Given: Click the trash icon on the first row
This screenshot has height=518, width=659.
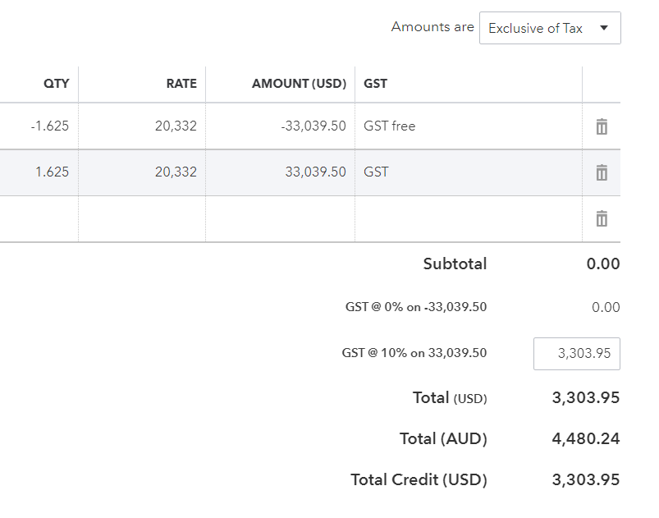Looking at the screenshot, I should click(x=602, y=126).
